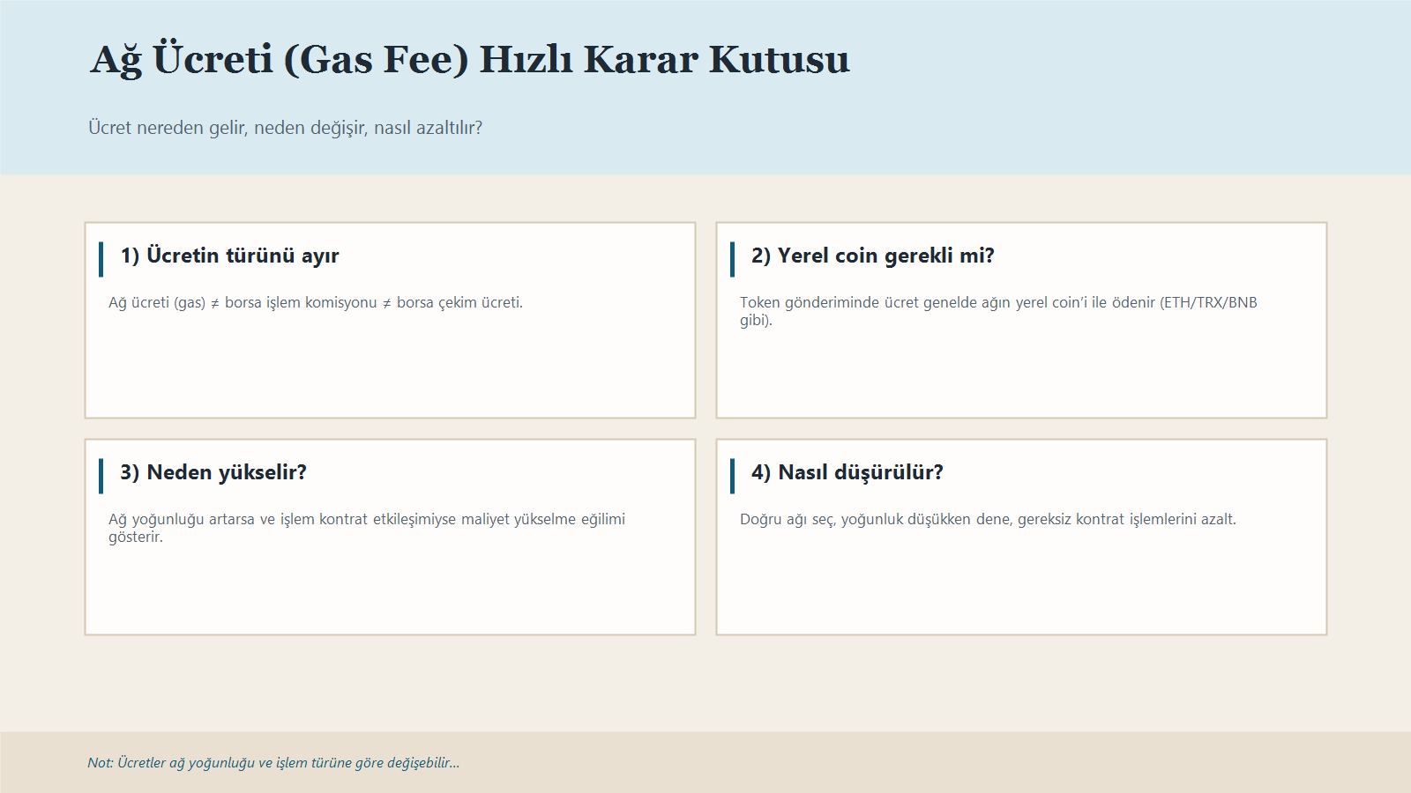The height and width of the screenshot is (793, 1411).
Task: Click the note about ağ yoğunluğu at bottom
Action: [x=273, y=763]
